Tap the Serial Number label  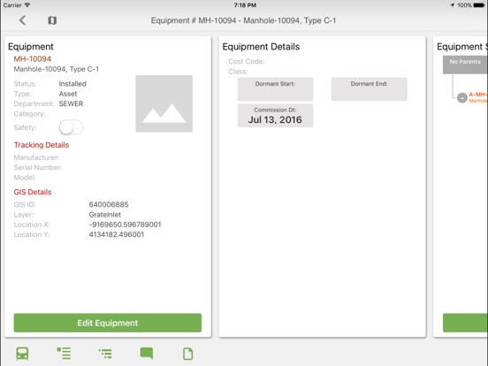(38, 167)
